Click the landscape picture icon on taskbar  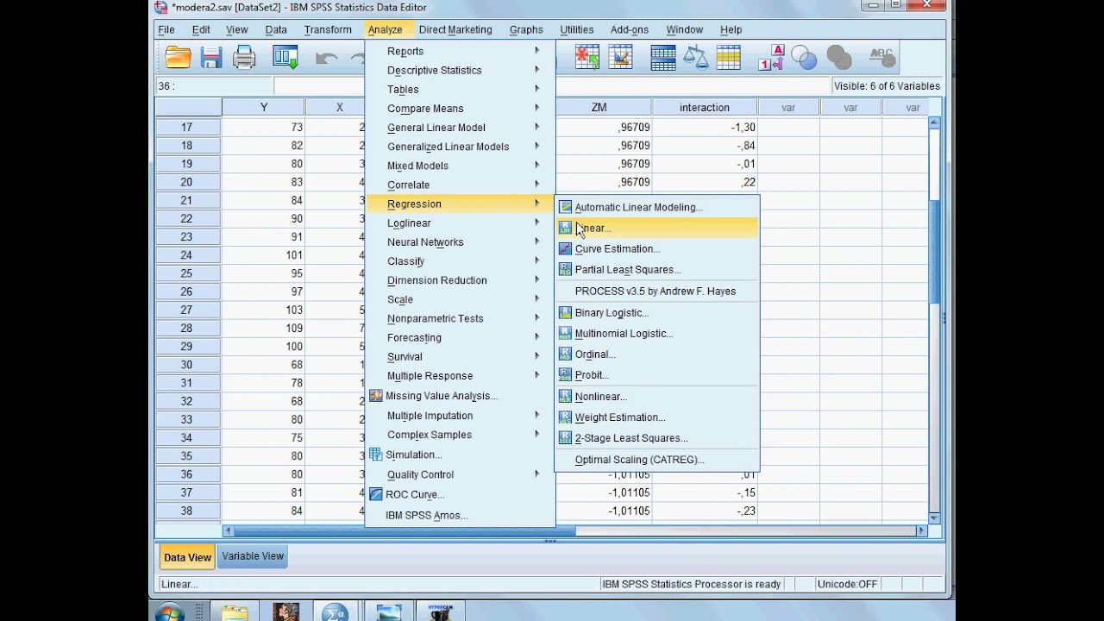389,612
